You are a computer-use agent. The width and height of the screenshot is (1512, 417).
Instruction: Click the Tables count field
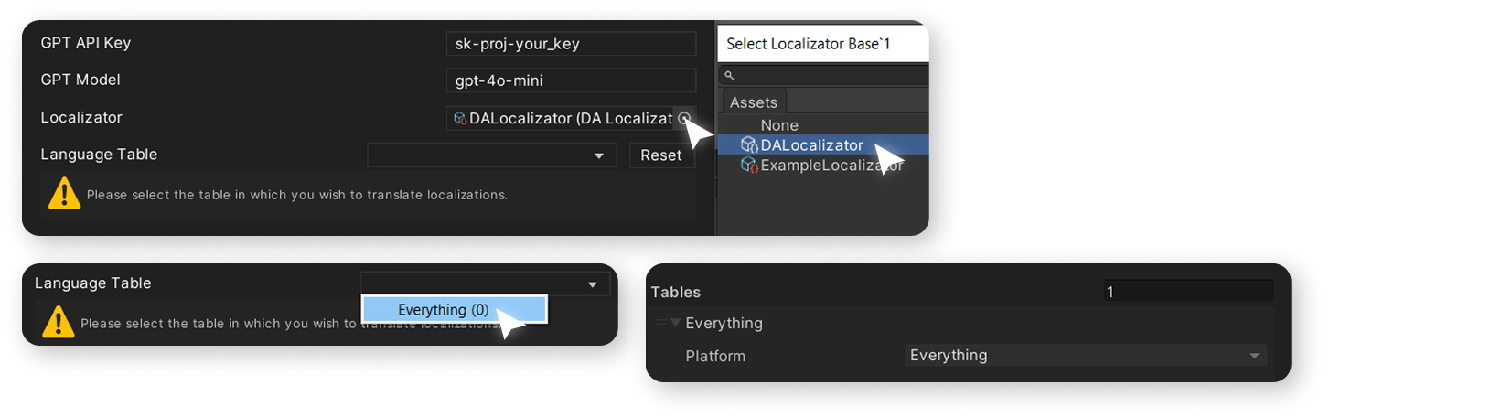[x=1188, y=292]
